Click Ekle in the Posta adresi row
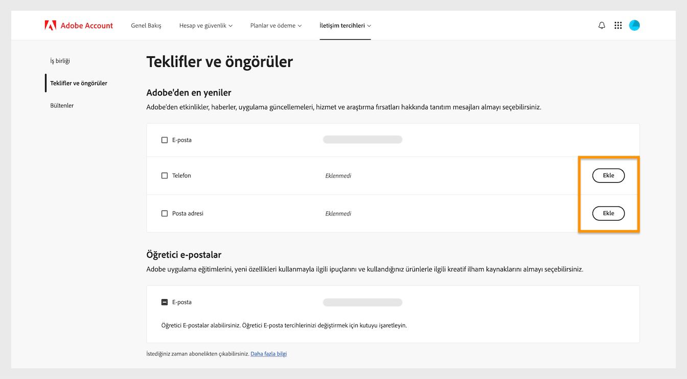The image size is (687, 379). click(x=608, y=213)
